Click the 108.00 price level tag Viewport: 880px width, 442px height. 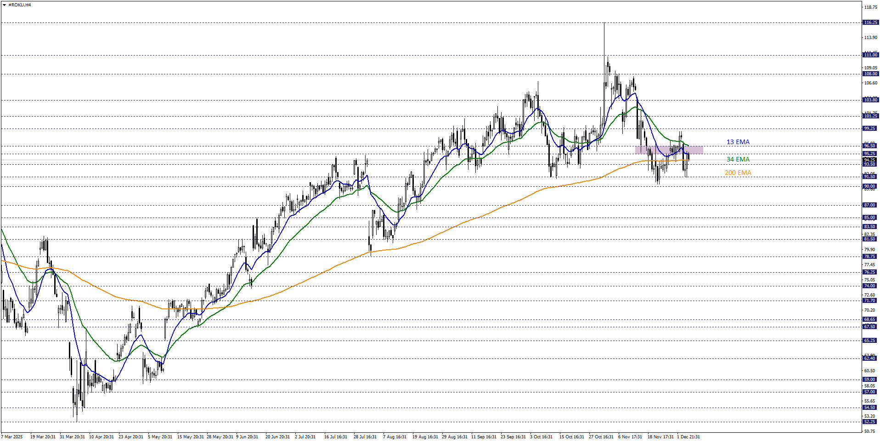point(870,74)
